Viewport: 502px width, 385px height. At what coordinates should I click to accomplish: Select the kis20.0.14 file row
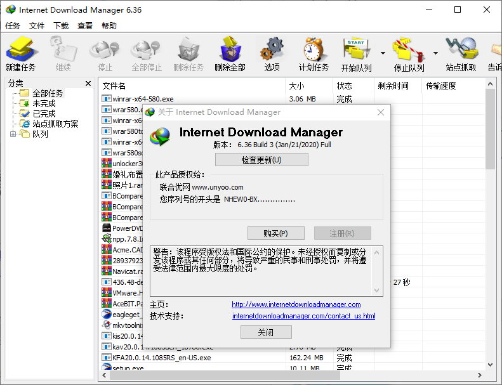[122, 336]
